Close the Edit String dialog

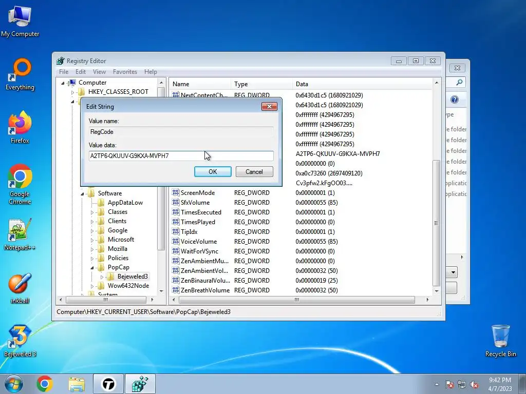pyautogui.click(x=269, y=106)
